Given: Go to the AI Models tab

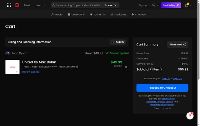Looking at the screenshot, I should (x=139, y=15).
